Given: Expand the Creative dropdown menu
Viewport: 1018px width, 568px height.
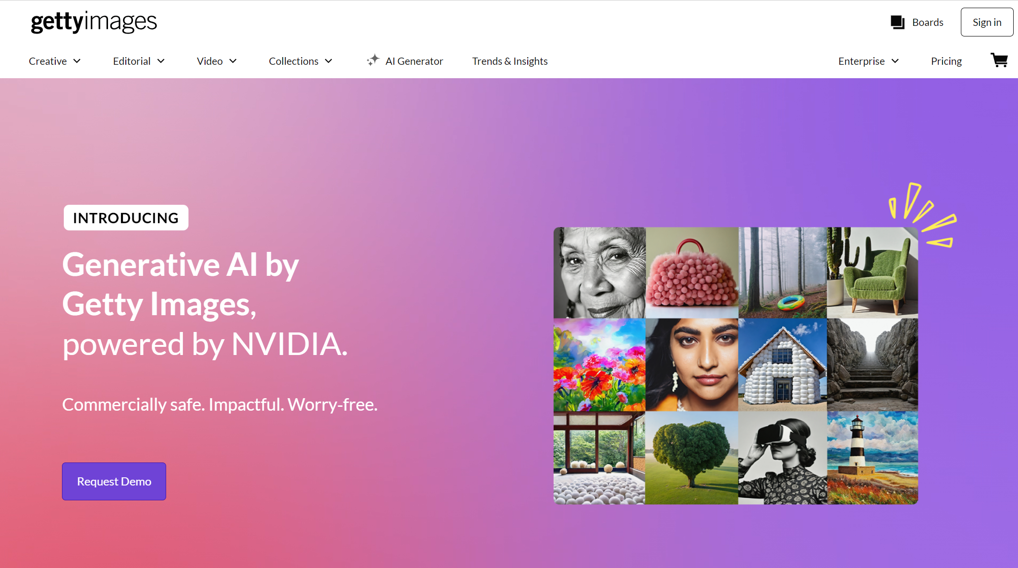Looking at the screenshot, I should click(55, 61).
